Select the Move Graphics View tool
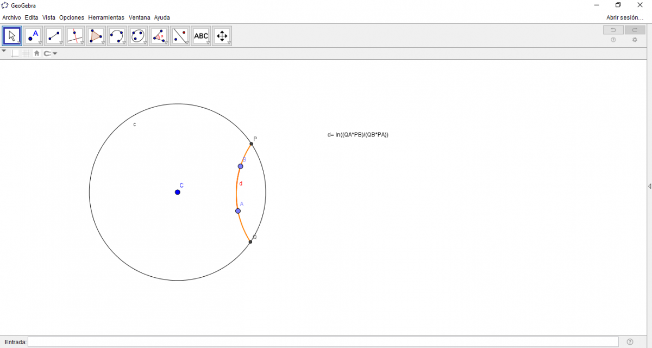 coord(222,36)
